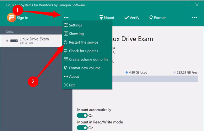Click the blue 4.80 GB Used legend dot

(126, 72)
